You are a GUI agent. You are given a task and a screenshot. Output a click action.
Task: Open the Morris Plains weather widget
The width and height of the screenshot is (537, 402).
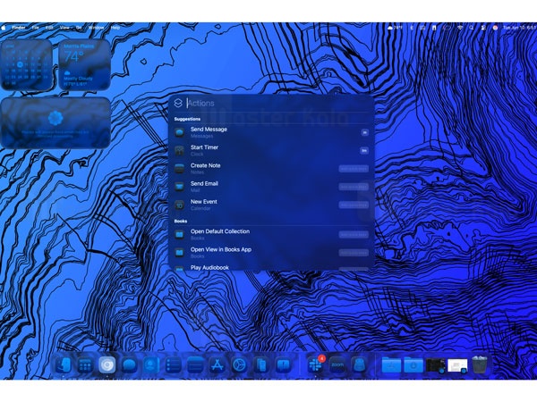point(85,65)
